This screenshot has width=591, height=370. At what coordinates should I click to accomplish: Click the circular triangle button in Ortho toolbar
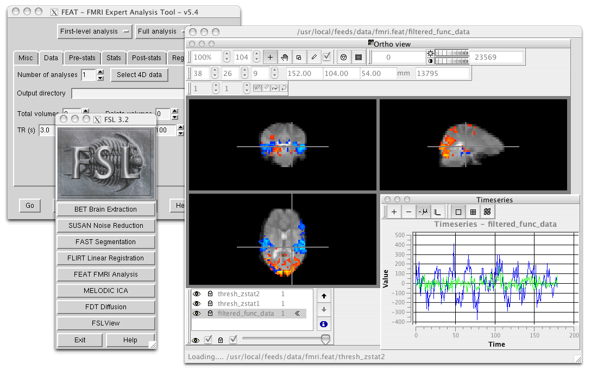[343, 57]
